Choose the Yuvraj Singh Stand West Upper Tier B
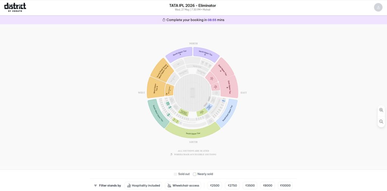The image size is (387, 191). tap(163, 70)
